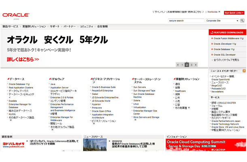The width and height of the screenshot is (247, 162).
Task: Open Oracle Open Office link
Action: (102, 111)
